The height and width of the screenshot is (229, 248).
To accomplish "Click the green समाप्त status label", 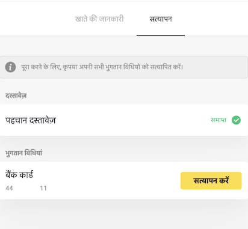I will (x=219, y=120).
